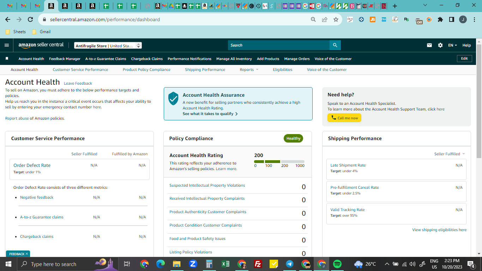The height and width of the screenshot is (271, 482).
Task: Open Suspected Intellectual Property Violations
Action: pos(207,185)
